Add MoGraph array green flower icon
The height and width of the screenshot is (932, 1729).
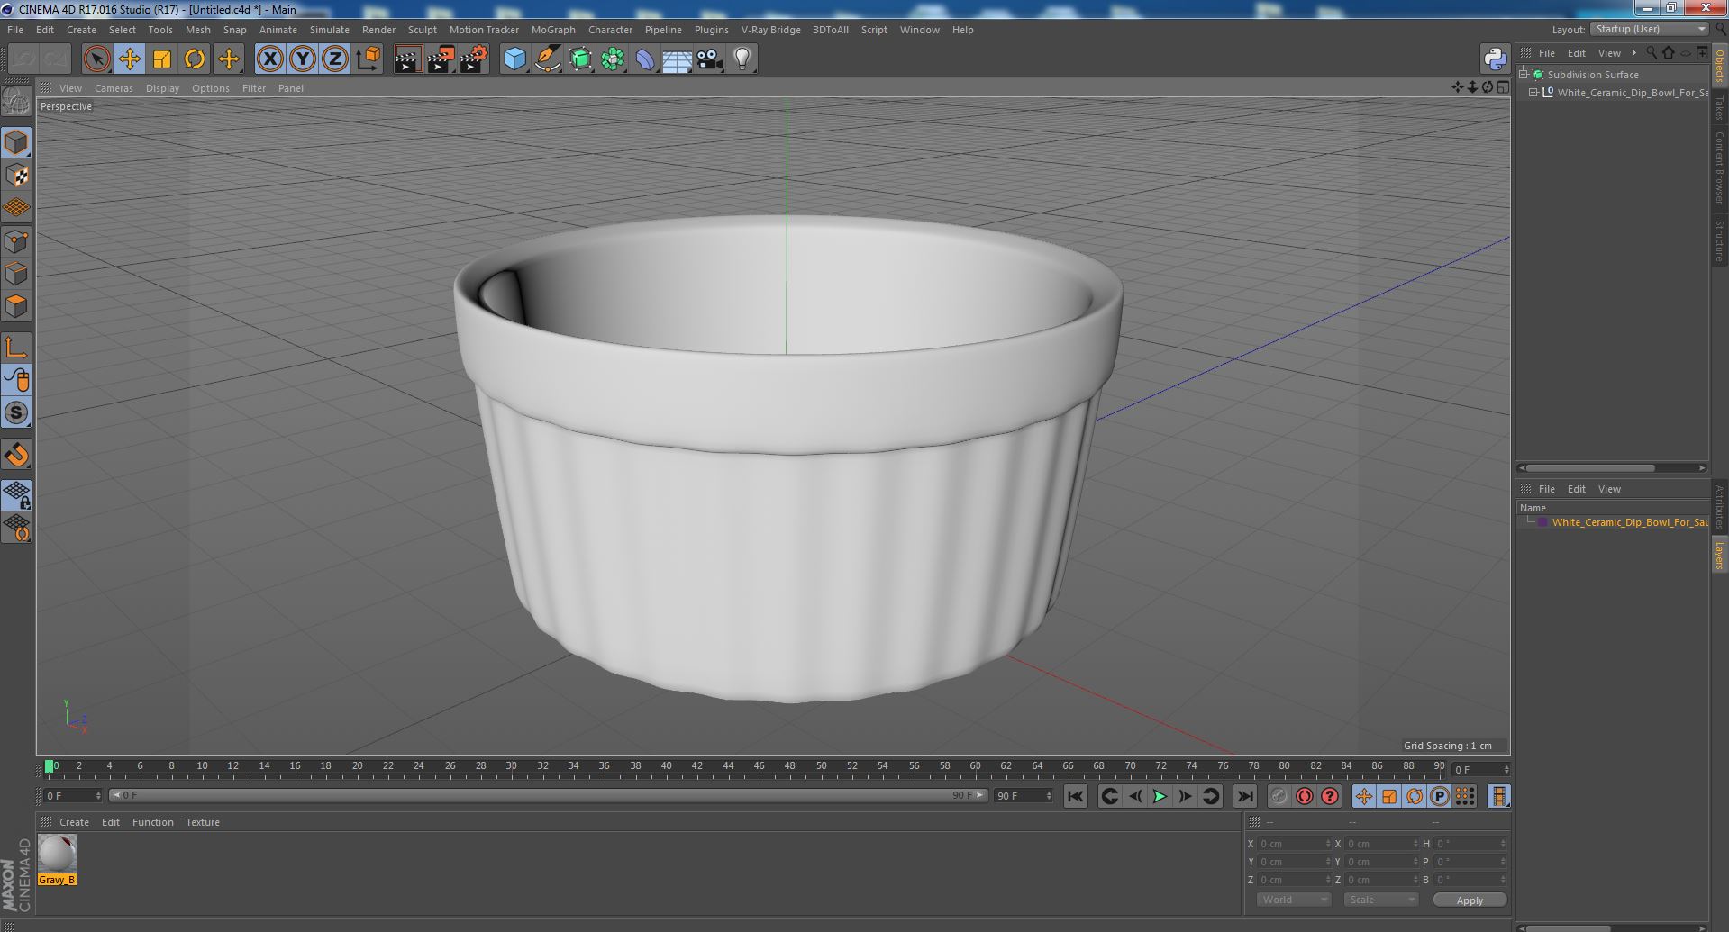[x=613, y=59]
